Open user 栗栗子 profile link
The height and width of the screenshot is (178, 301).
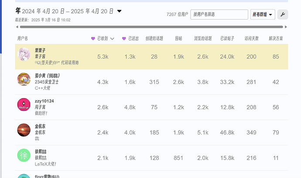[40, 50]
